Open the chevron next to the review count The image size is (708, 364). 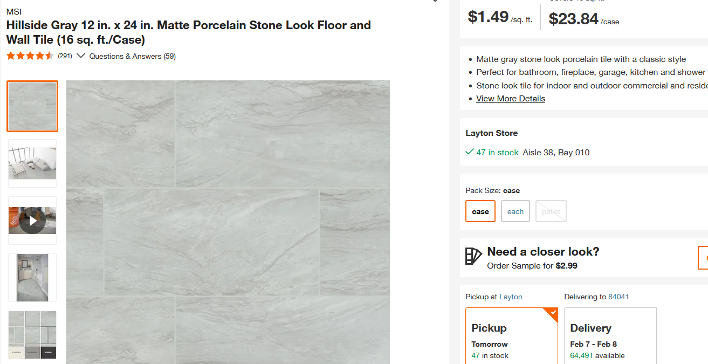pos(81,56)
